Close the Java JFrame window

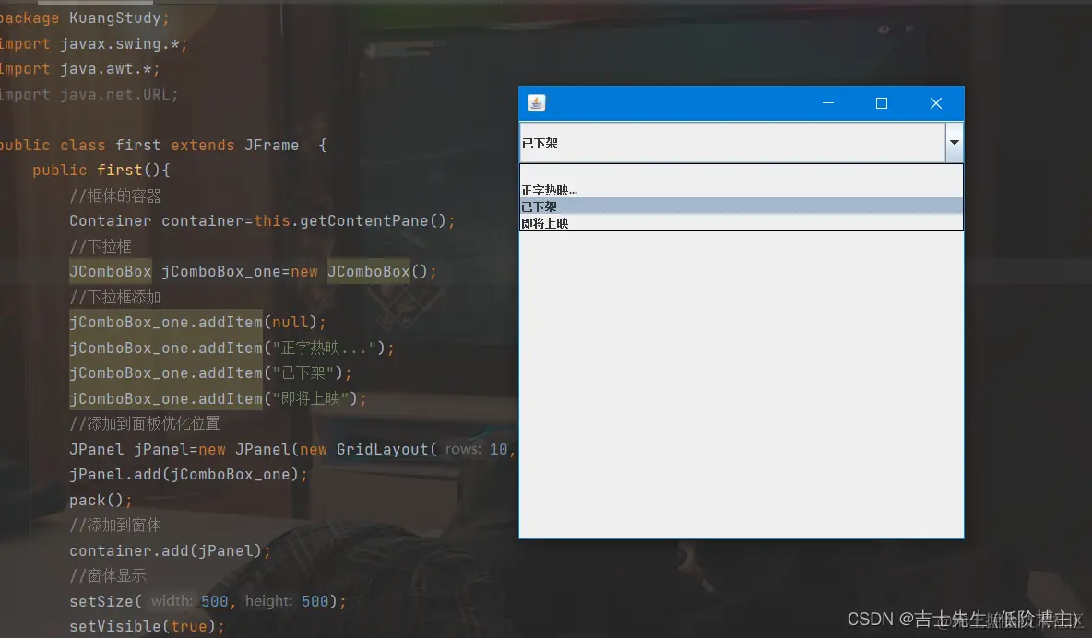click(936, 103)
